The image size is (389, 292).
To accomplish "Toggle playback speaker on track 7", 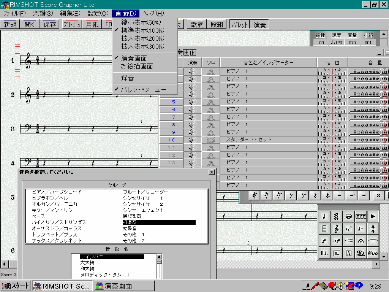I will 192,117.
